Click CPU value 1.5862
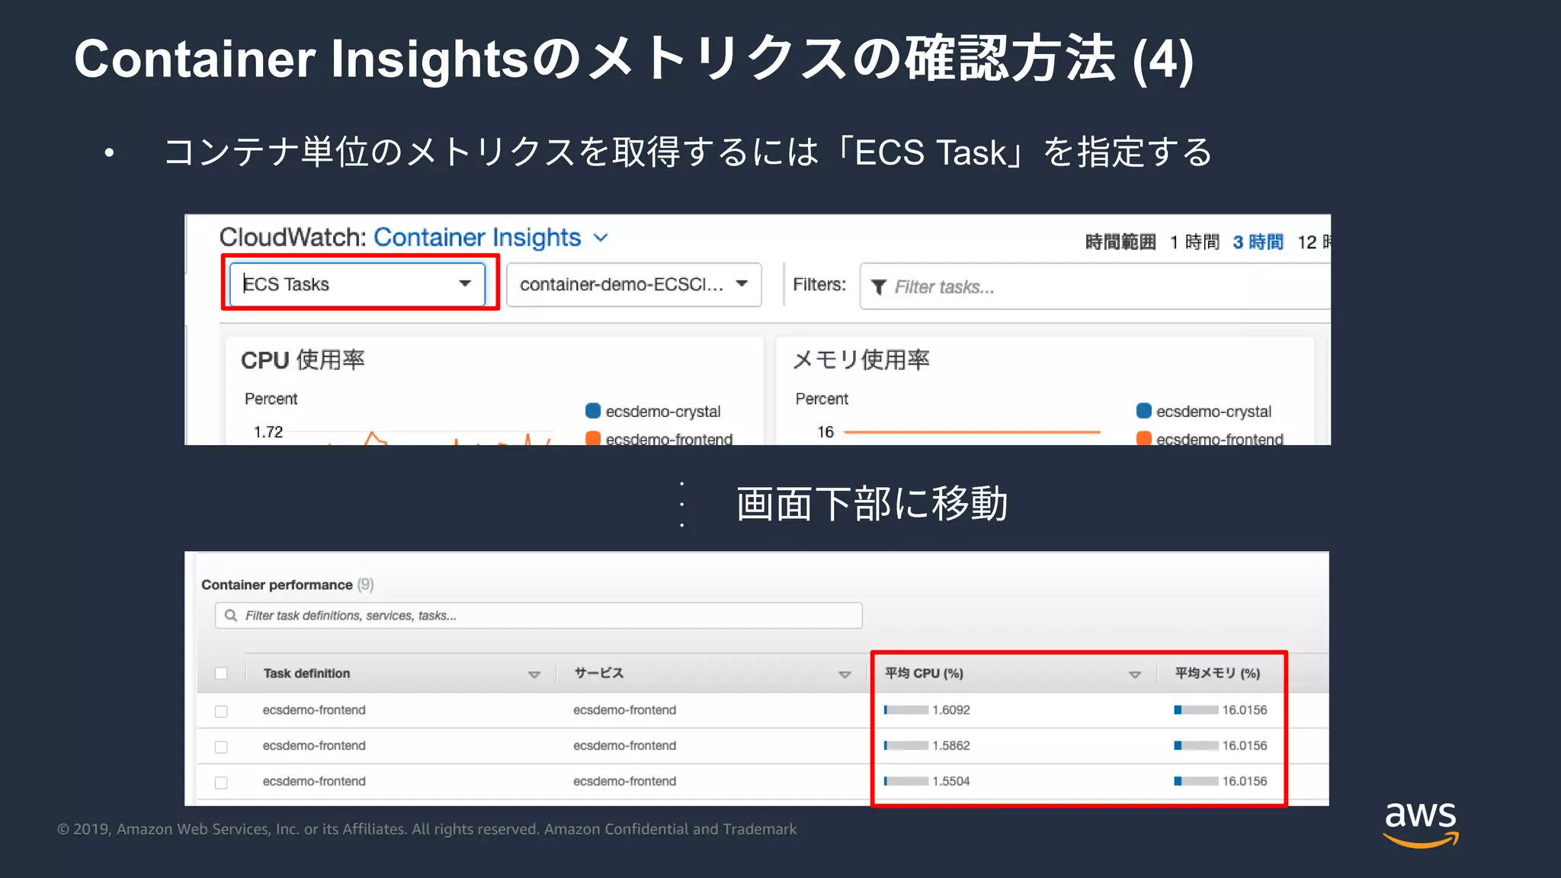1561x878 pixels. [951, 746]
